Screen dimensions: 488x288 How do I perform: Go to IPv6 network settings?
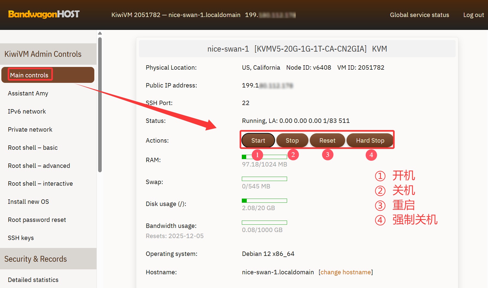27,111
